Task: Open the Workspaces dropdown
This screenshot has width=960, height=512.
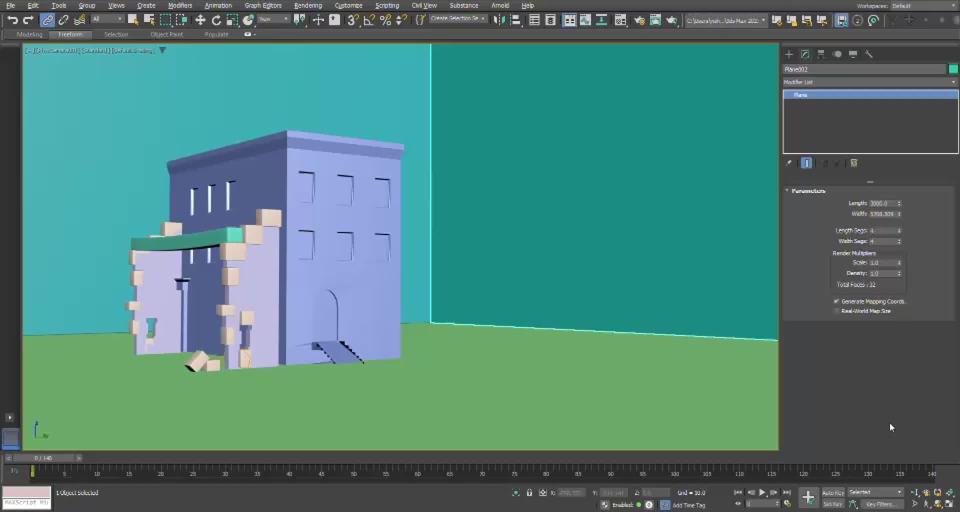Action: coord(922,6)
